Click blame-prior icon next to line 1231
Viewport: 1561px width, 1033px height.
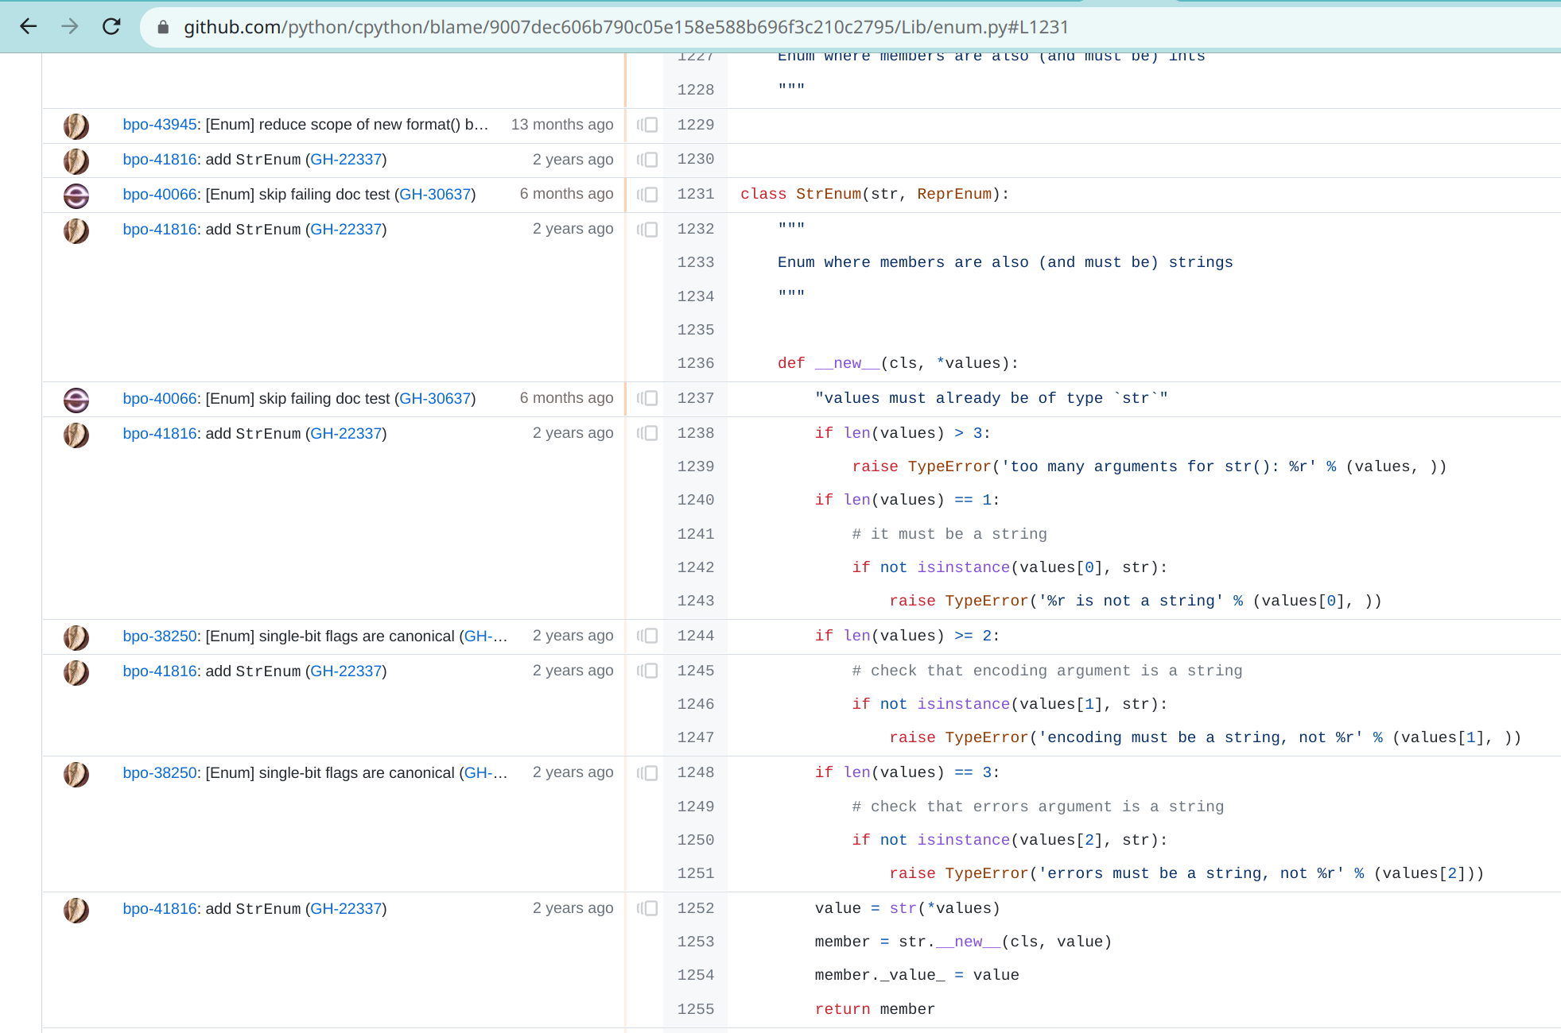point(646,194)
